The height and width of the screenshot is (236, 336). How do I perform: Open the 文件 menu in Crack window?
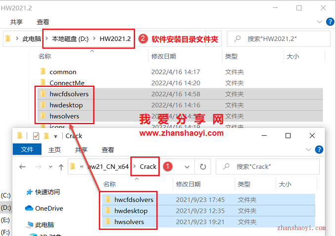(x=27, y=149)
